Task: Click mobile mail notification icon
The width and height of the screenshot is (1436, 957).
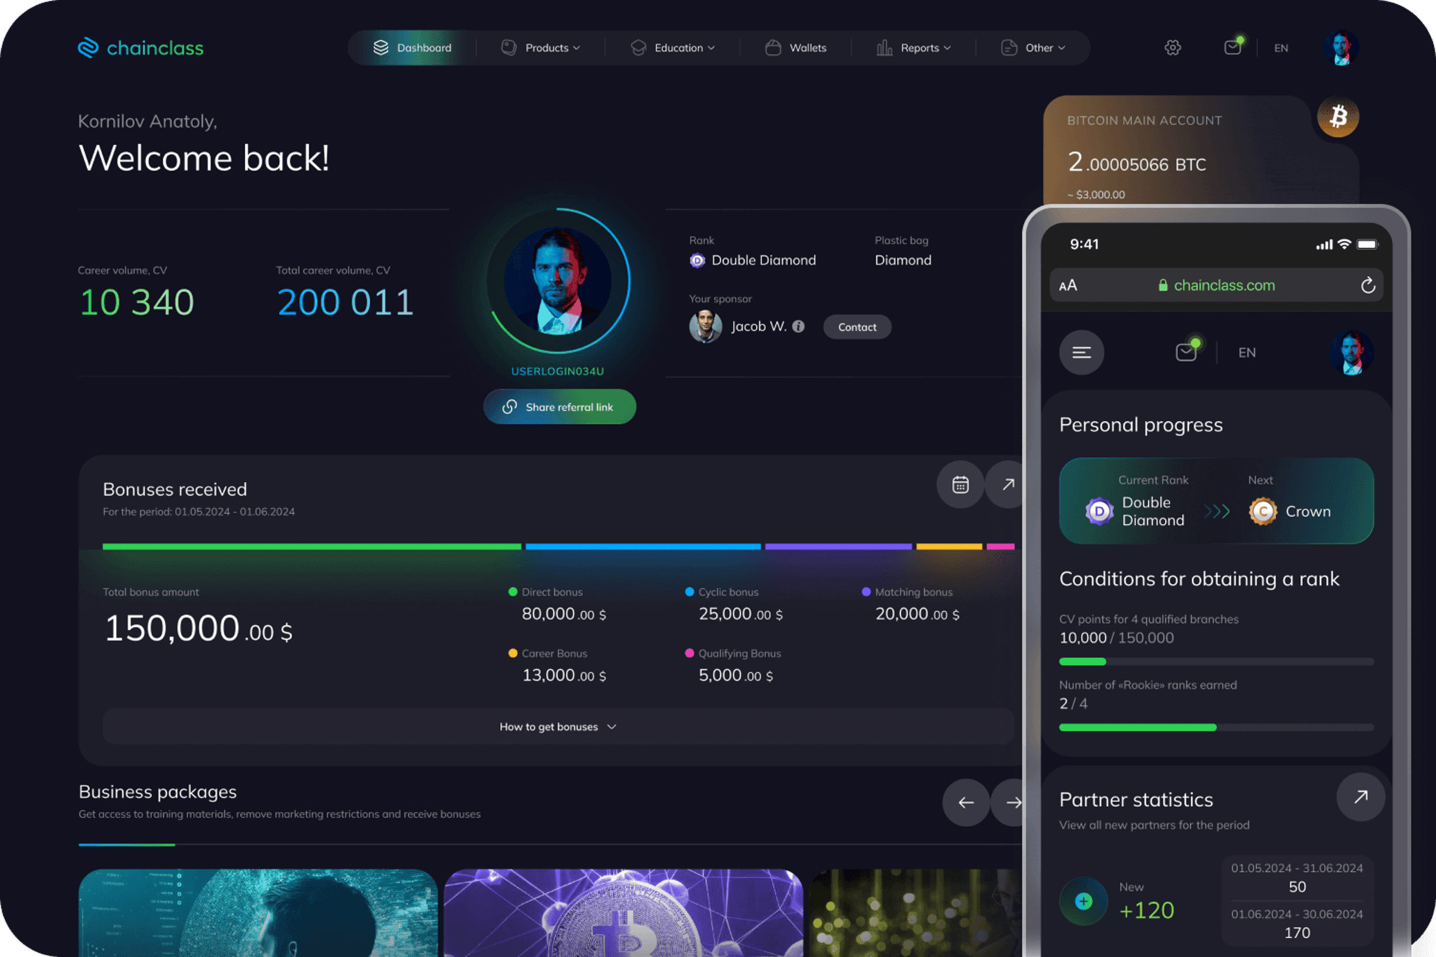Action: (1186, 352)
